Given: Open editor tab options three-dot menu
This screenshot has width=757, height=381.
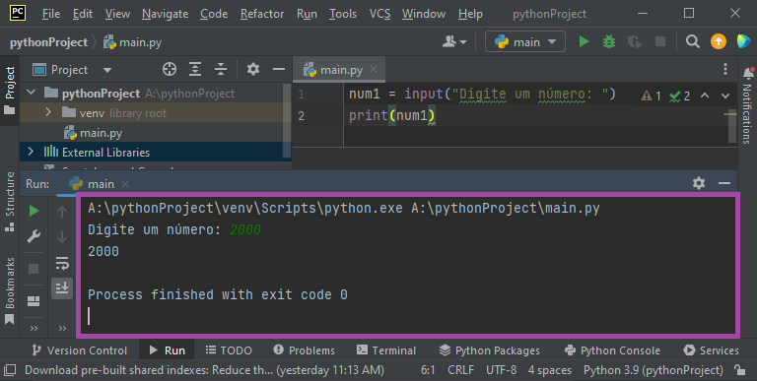Looking at the screenshot, I should pyautogui.click(x=725, y=70).
